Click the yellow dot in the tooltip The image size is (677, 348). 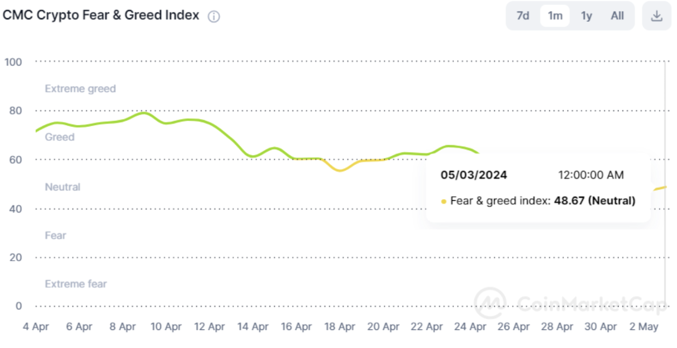(x=444, y=201)
